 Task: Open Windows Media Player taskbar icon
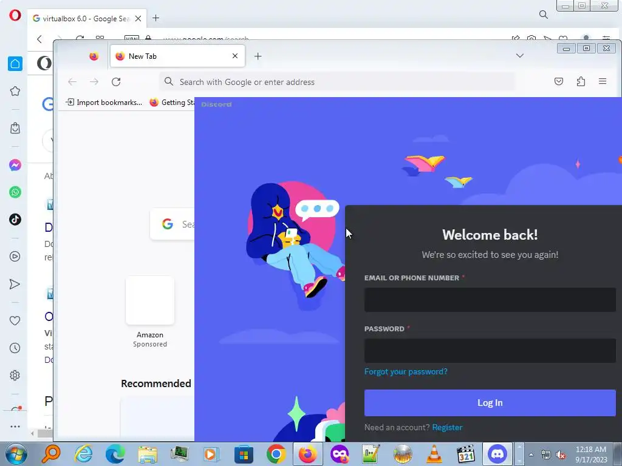[211, 454]
